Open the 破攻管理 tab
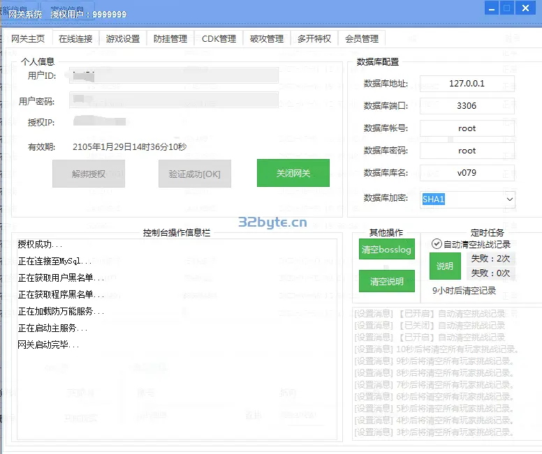 pos(267,38)
